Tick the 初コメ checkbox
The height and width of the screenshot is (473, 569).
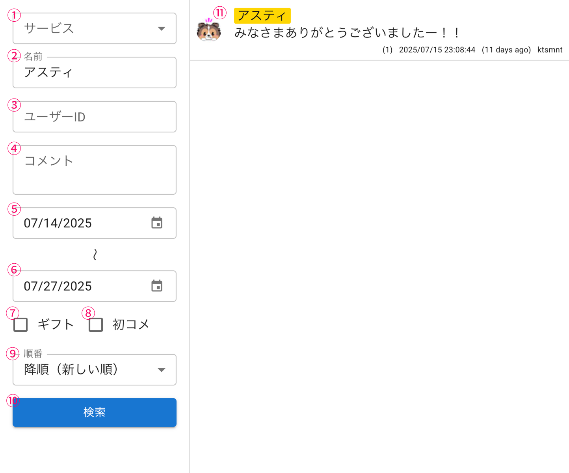96,325
